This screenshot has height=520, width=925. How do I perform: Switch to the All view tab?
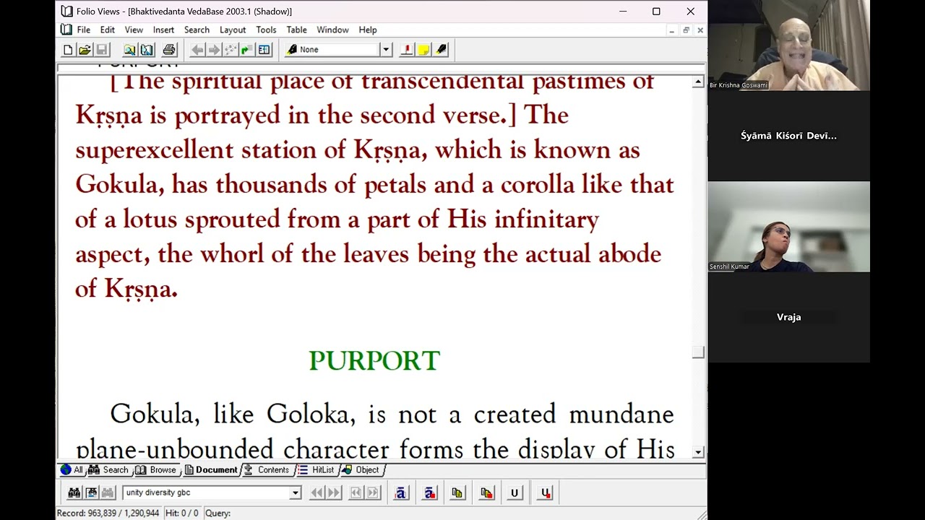[x=72, y=469]
